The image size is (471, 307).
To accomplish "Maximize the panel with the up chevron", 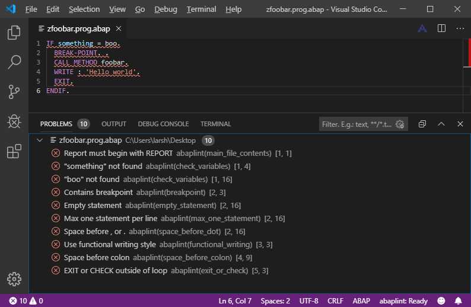I will pos(441,124).
